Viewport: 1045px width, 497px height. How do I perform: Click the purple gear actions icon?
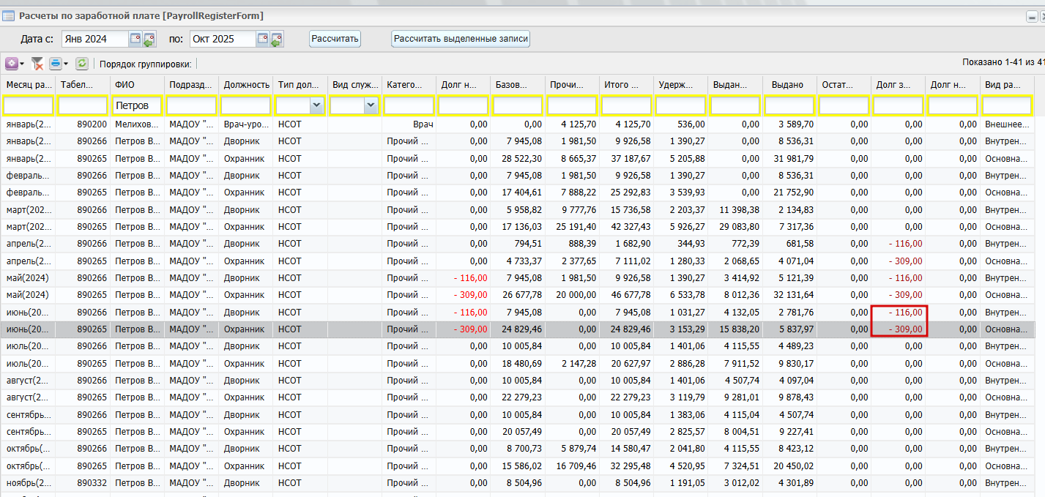[12, 64]
